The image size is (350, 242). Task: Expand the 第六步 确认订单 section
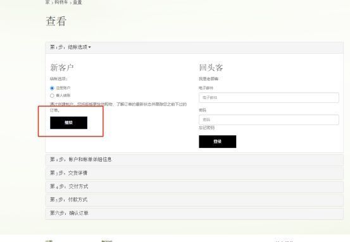click(x=194, y=213)
